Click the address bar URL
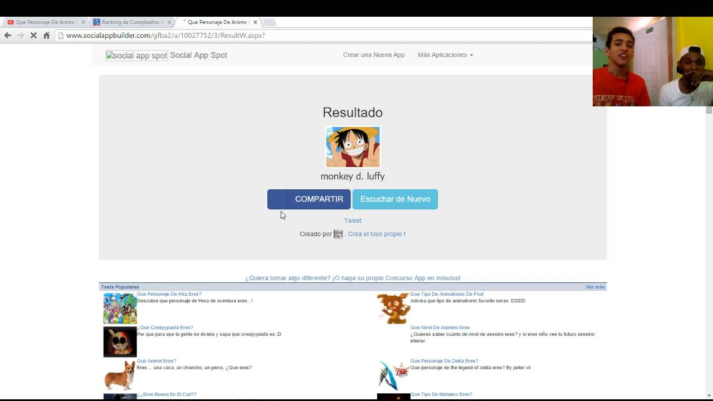This screenshot has height=401, width=713. 165,35
